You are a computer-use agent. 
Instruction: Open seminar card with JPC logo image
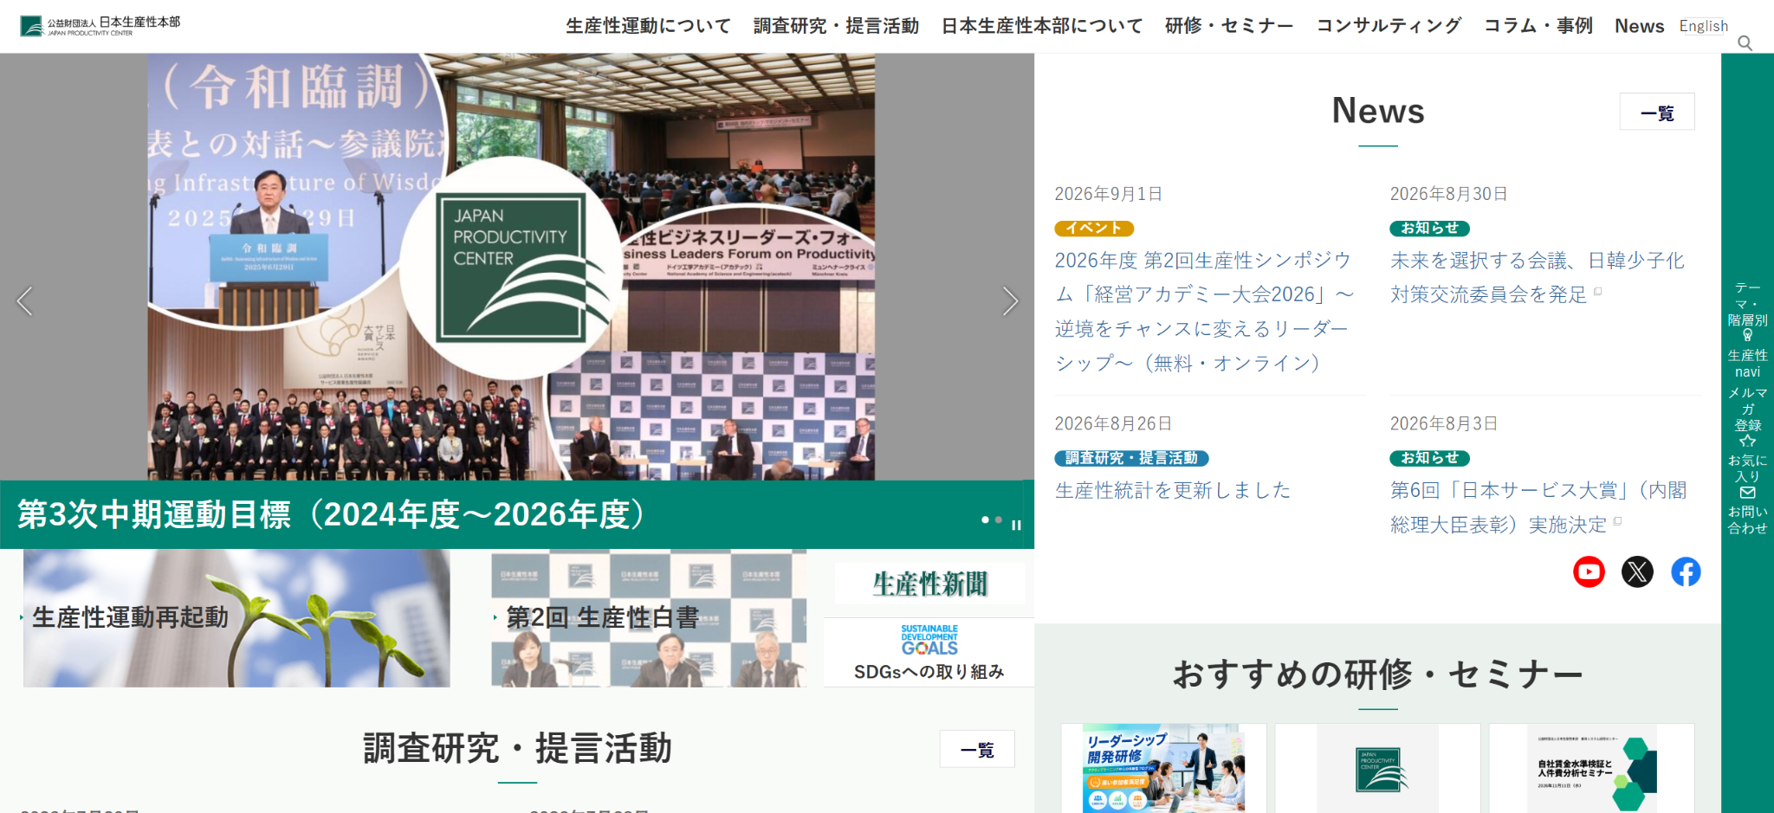pyautogui.click(x=1377, y=768)
